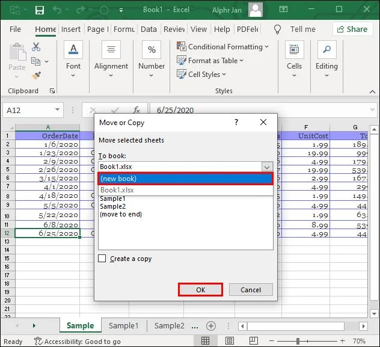Close the Move or Copy dialog

pyautogui.click(x=263, y=122)
